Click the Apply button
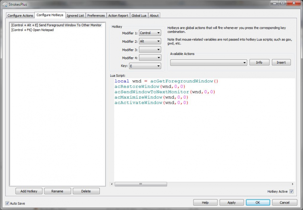Screen dimensions: 303x210 pyautogui.click(x=231, y=202)
